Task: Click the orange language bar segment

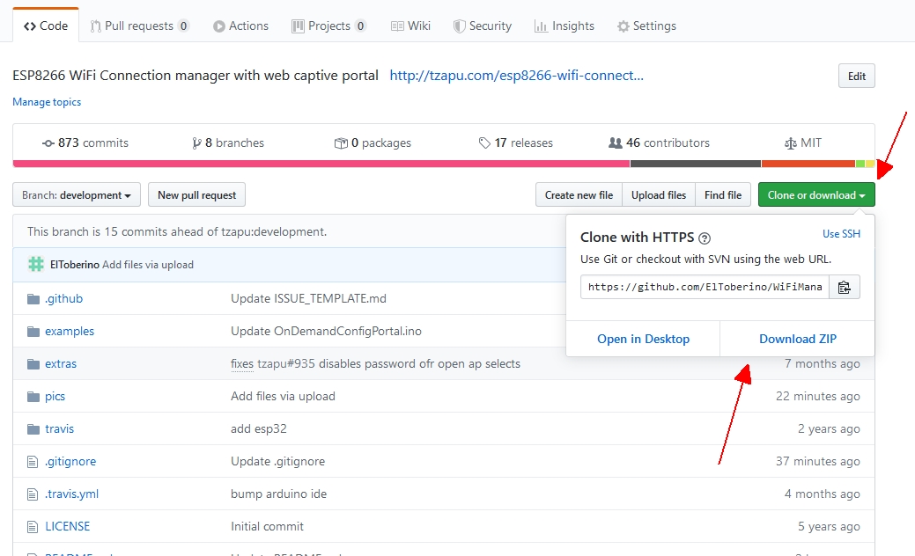Action: 808,164
